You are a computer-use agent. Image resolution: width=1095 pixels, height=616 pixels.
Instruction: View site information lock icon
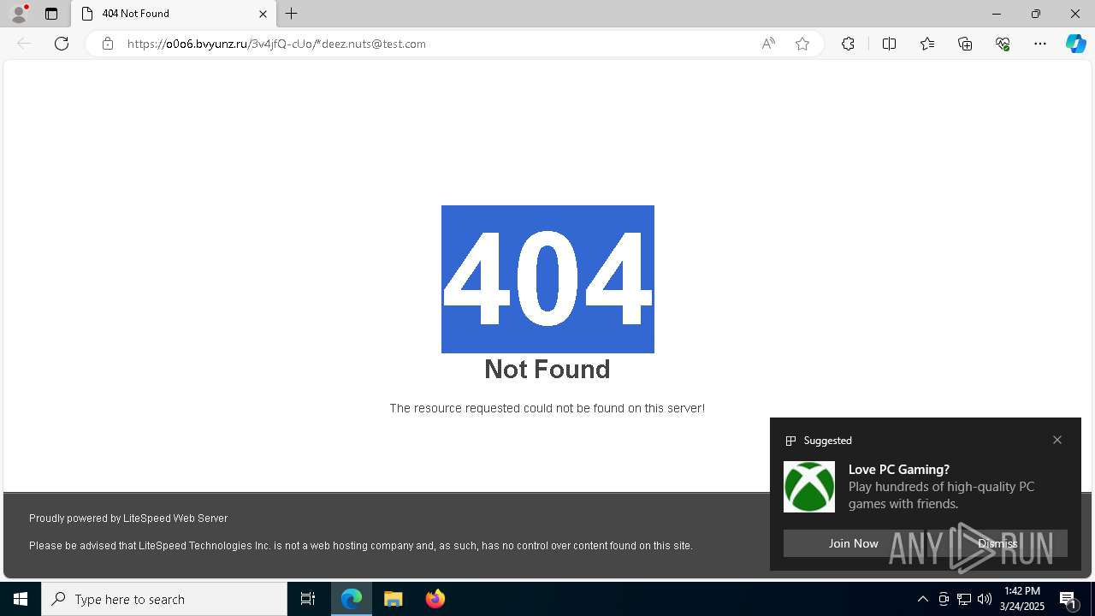(108, 44)
